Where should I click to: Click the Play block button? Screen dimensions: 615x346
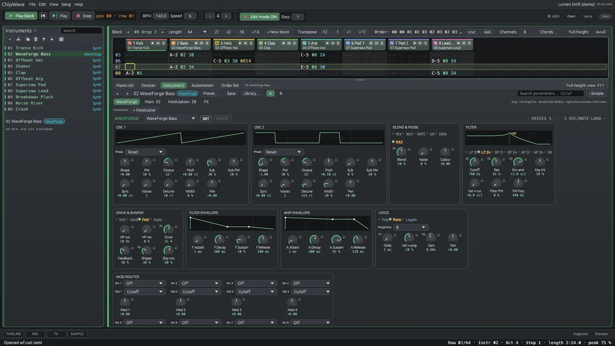(x=21, y=16)
